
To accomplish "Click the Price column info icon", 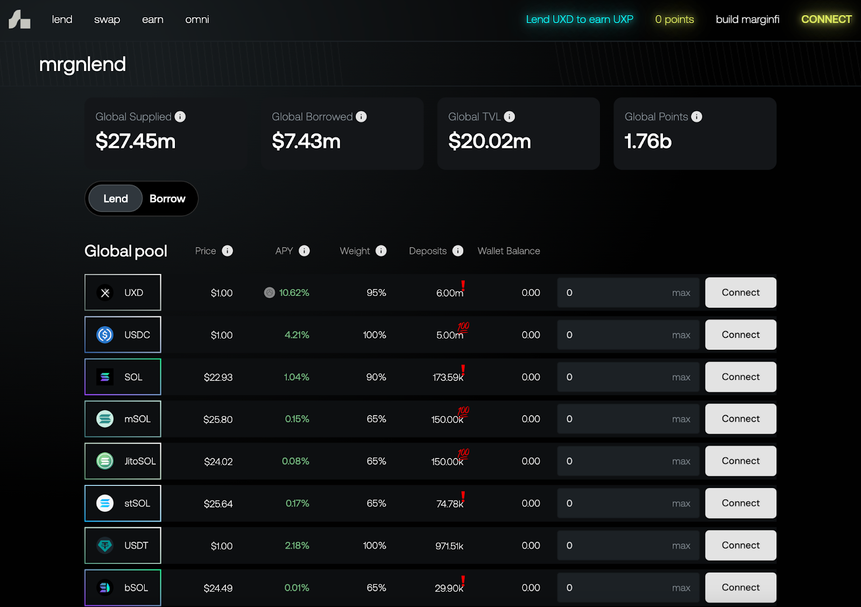I will click(228, 251).
